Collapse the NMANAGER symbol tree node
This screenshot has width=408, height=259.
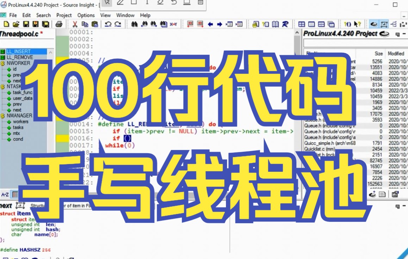pyautogui.click(x=3, y=115)
